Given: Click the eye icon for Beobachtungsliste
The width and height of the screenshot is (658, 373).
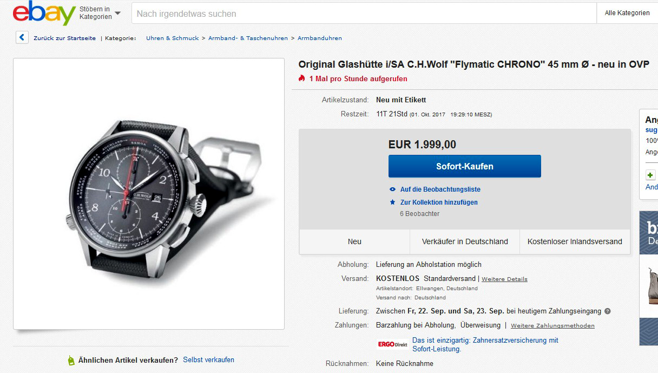Looking at the screenshot, I should click(x=393, y=189).
